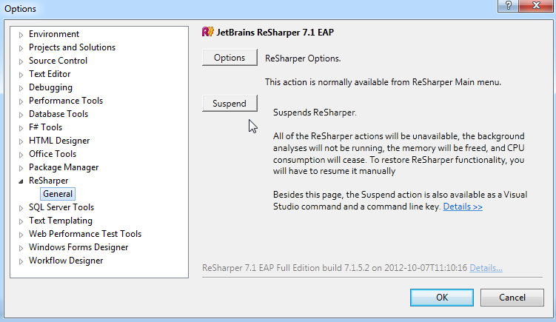Click the 'ReSharper Options.' label
The width and height of the screenshot is (556, 322).
click(303, 58)
